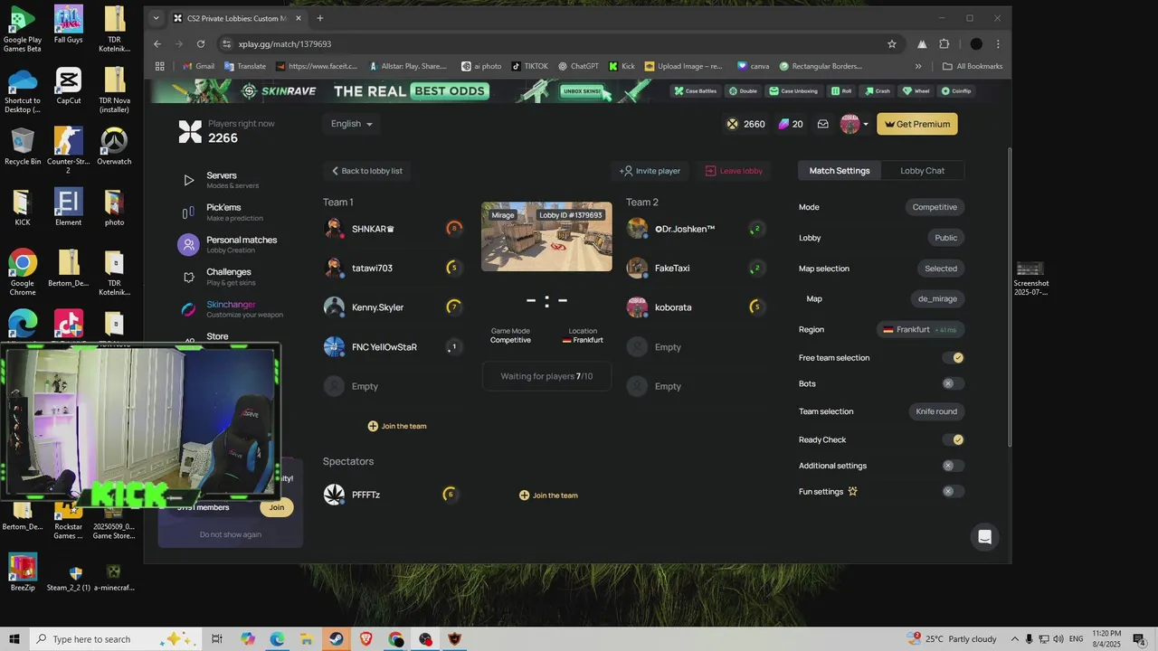Screen dimensions: 1158x651
Task: Open the support chat bubble
Action: [x=985, y=536]
